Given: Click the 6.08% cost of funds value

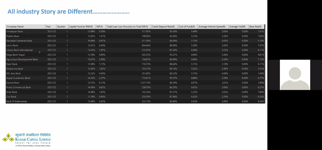Looking at the screenshot, I should coord(194,50).
